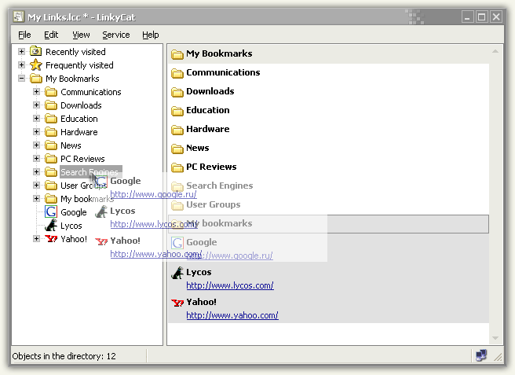
Task: Click the Downloads folder icon in tree
Action: (x=51, y=105)
